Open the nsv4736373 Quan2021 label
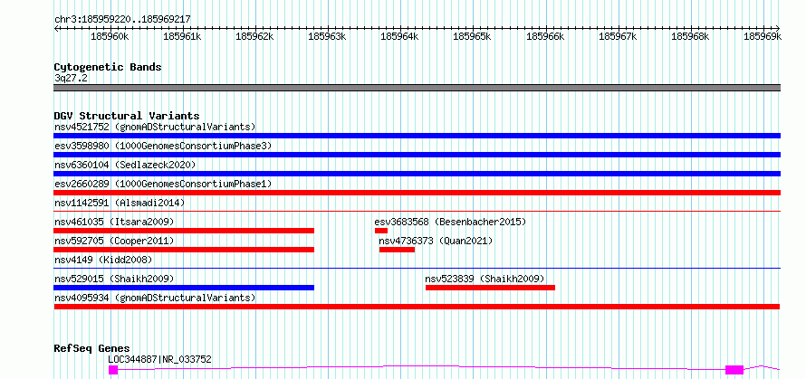Viewport: 806px width, 379px height. point(436,241)
